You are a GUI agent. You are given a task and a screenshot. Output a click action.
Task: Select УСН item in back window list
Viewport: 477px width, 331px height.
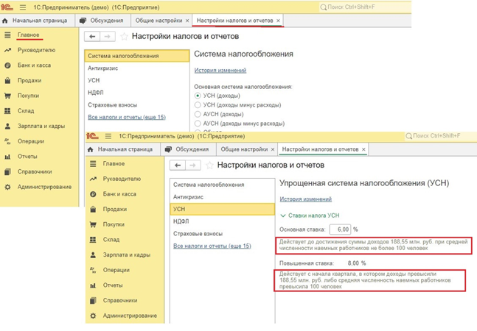[x=137, y=80]
